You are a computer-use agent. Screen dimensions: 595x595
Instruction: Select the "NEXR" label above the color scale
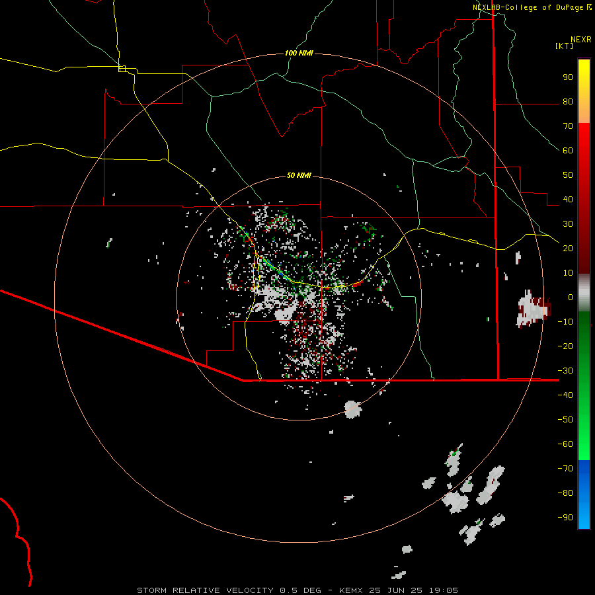pos(581,40)
